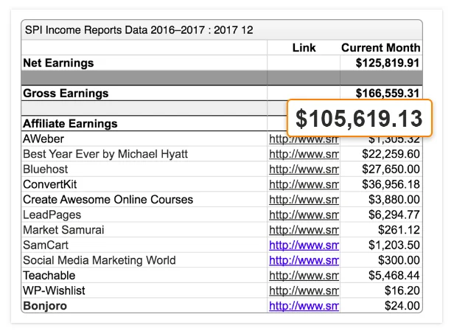Open the Best Year Ever link

(304, 154)
